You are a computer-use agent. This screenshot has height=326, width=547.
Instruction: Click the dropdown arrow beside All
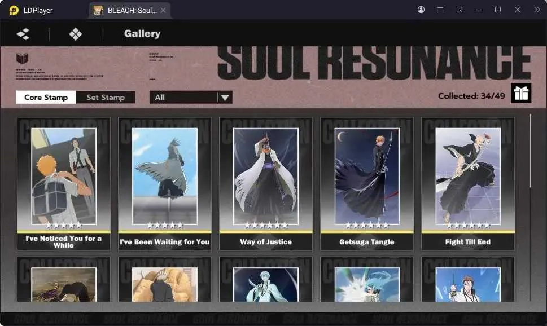225,98
